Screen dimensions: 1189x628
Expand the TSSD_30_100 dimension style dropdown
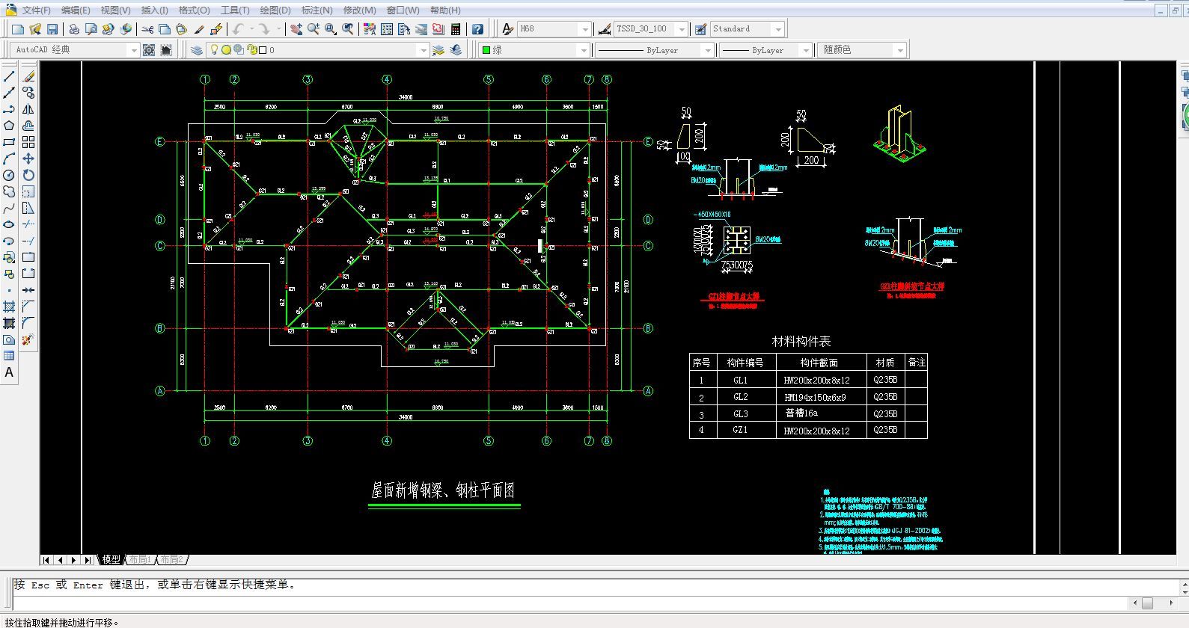(x=681, y=29)
